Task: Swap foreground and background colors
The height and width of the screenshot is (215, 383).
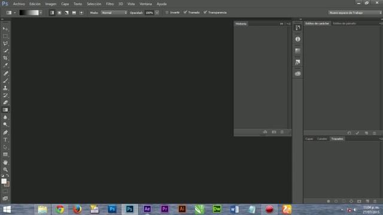Action: (8, 175)
